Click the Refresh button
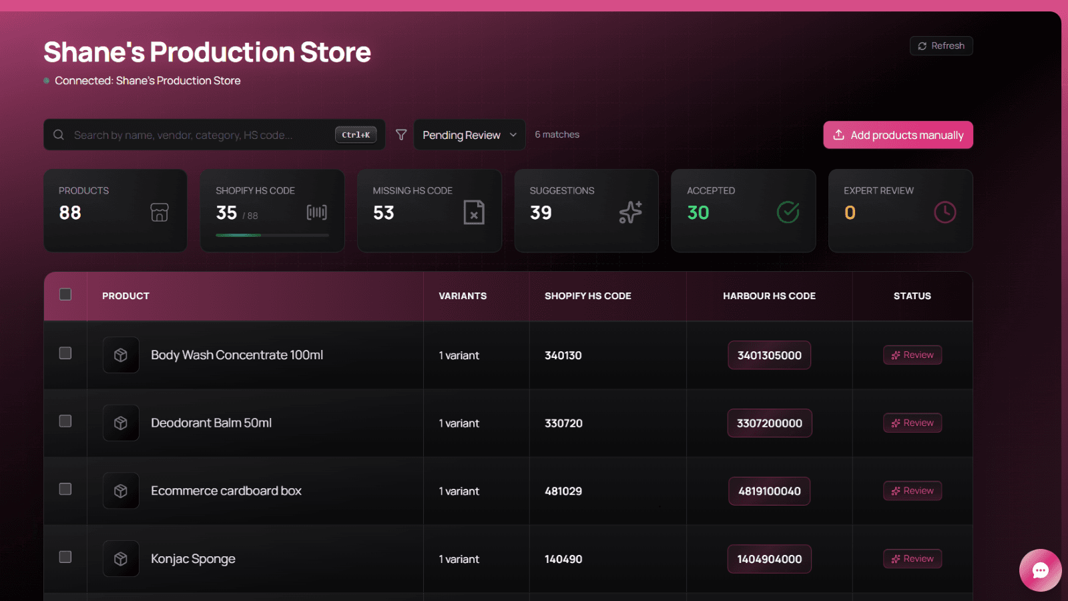The height and width of the screenshot is (601, 1068). pos(941,46)
